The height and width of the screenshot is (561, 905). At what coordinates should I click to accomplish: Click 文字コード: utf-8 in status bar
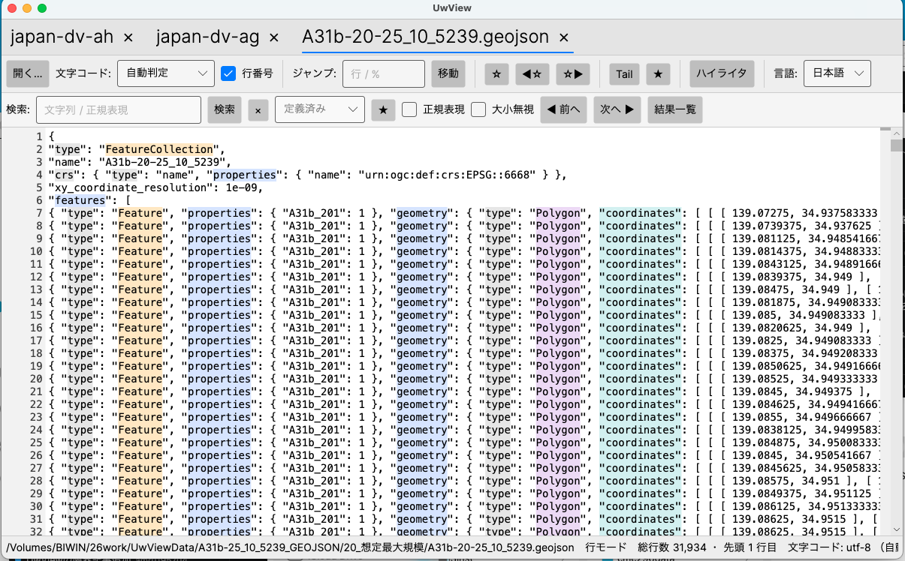(x=830, y=547)
